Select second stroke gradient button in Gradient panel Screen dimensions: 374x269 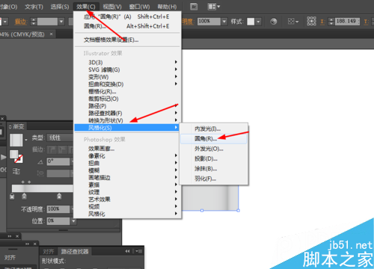[61, 149]
